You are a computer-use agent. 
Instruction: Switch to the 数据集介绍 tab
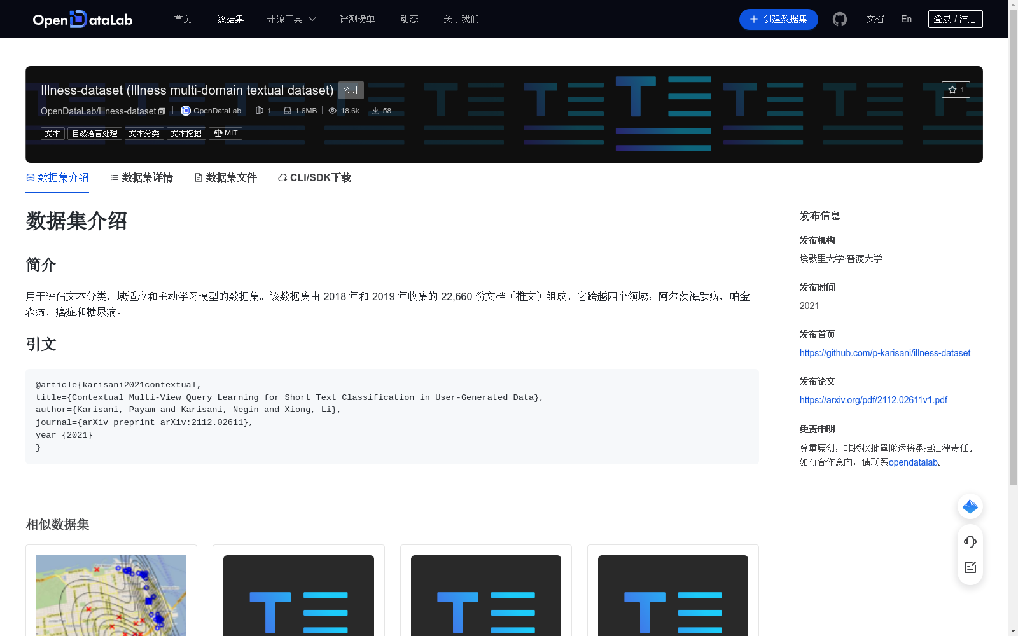point(57,177)
